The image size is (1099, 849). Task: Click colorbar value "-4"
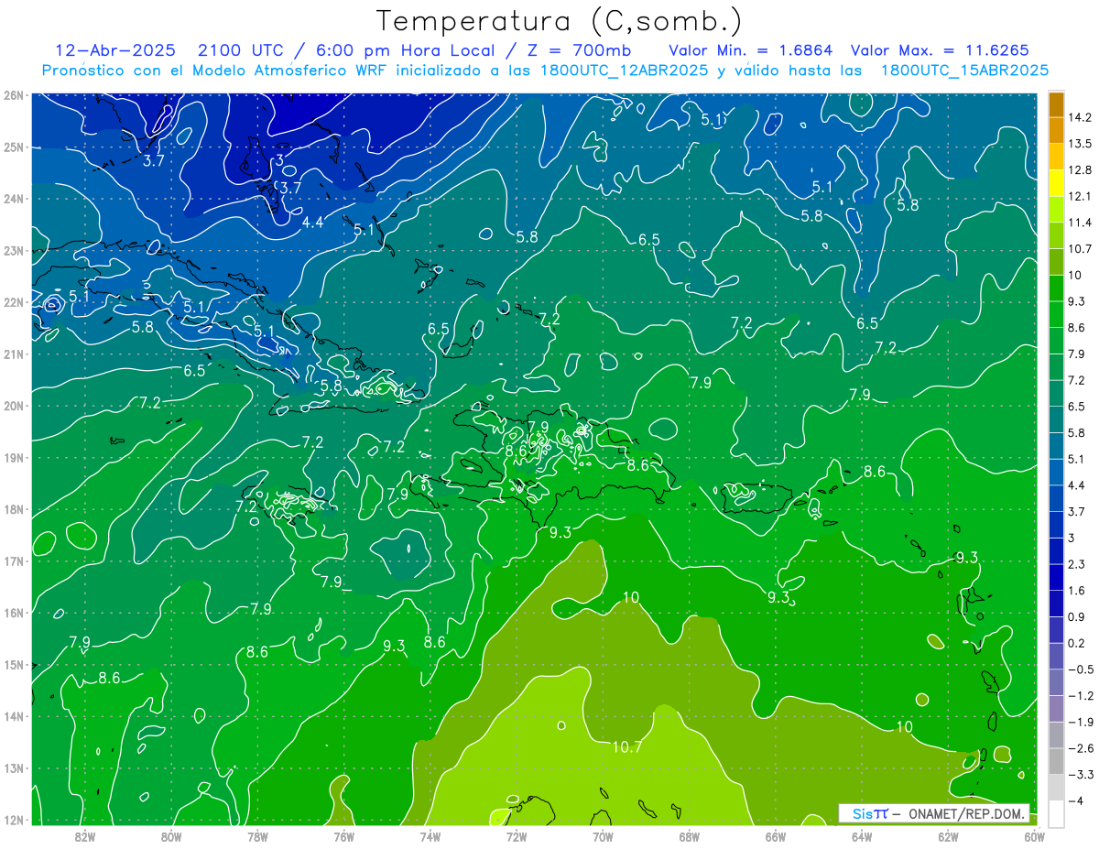tap(1077, 801)
